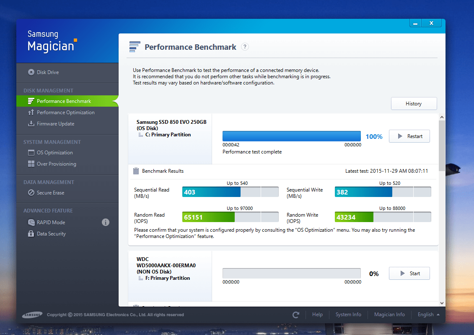This screenshot has height=335, width=474.
Task: Click the info icon beside RAPID Mode
Action: pos(106,222)
